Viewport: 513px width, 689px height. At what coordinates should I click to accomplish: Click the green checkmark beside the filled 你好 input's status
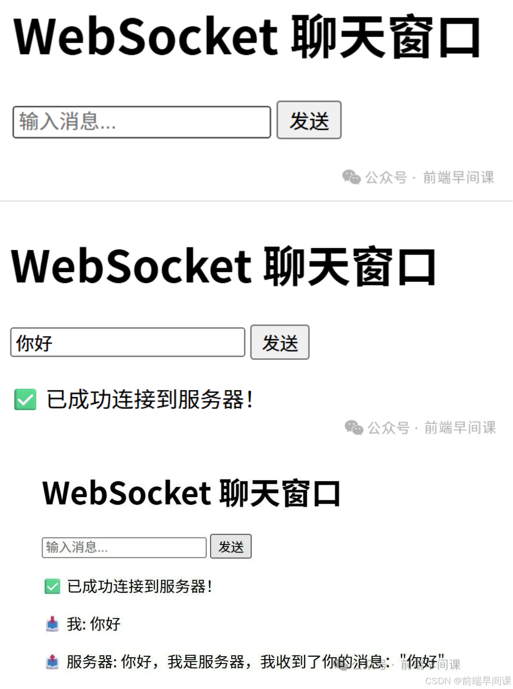(25, 399)
